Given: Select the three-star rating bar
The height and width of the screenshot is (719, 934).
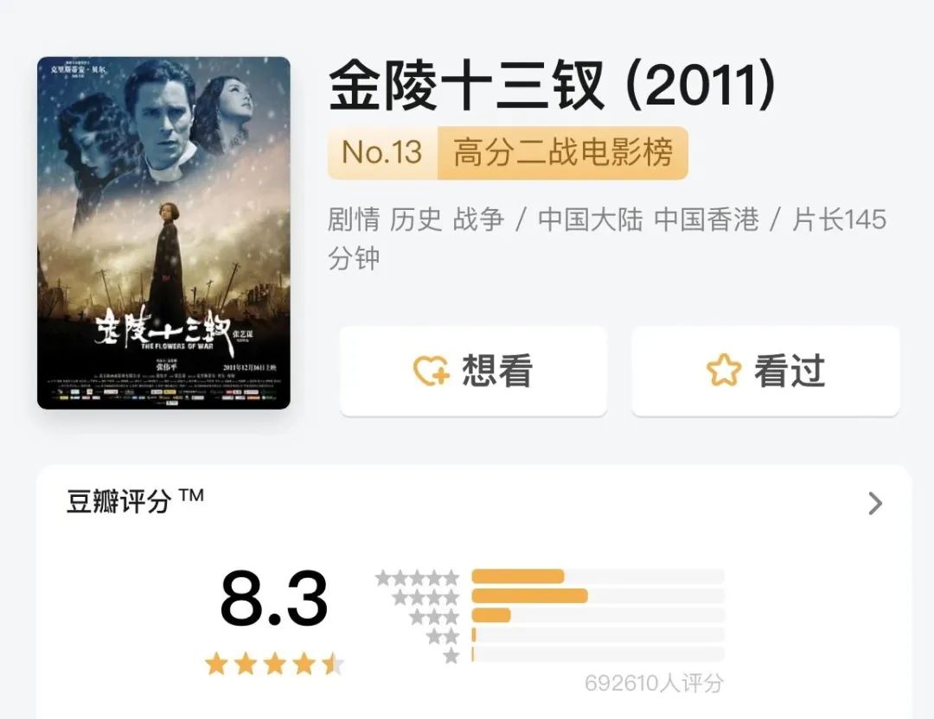Looking at the screenshot, I should tap(598, 615).
